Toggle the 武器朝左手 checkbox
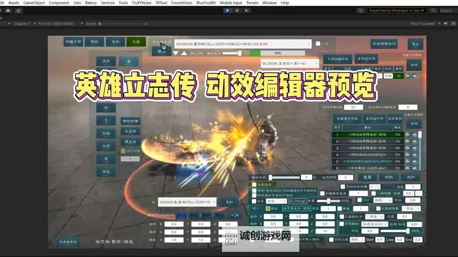Image resolution: width=458 pixels, height=257 pixels. pos(342,216)
